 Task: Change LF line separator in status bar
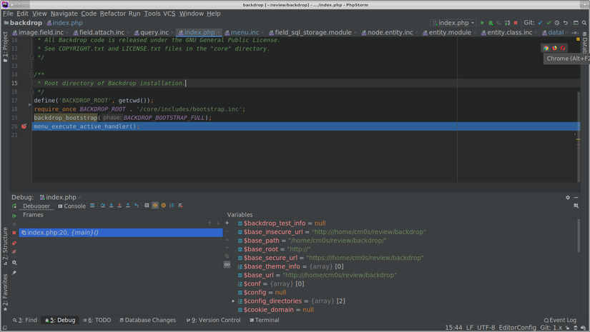coord(470,328)
